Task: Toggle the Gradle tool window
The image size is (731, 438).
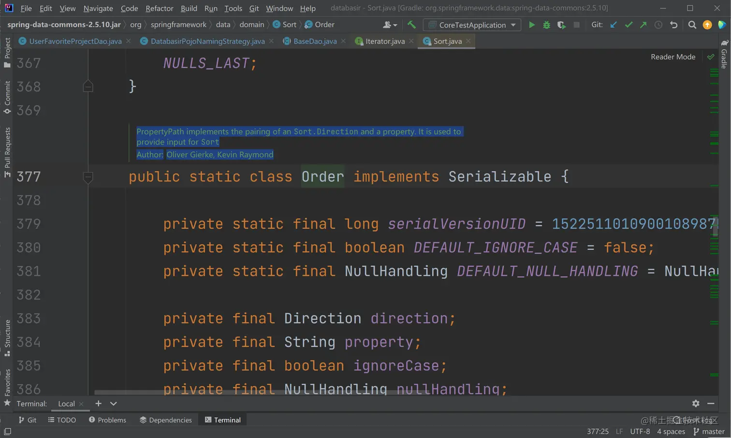Action: tap(724, 54)
